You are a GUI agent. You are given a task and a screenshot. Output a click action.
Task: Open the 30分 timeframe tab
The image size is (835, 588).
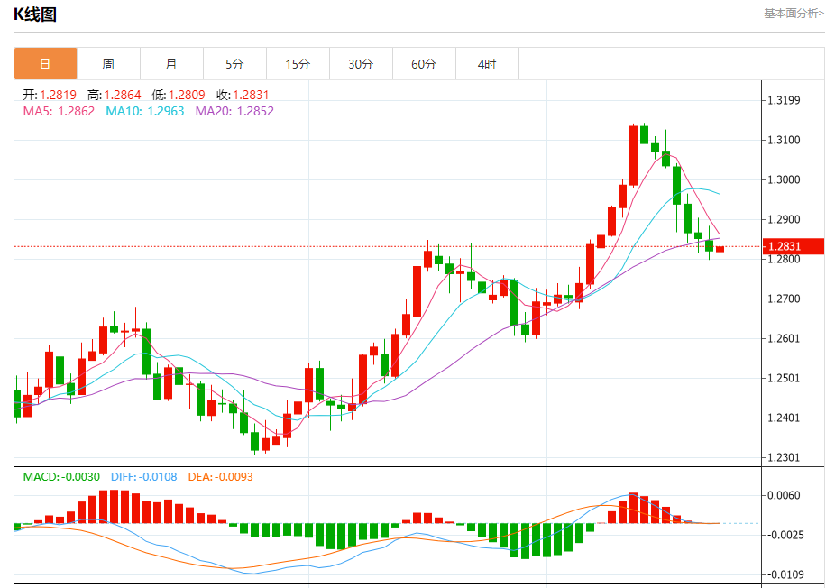click(x=361, y=64)
